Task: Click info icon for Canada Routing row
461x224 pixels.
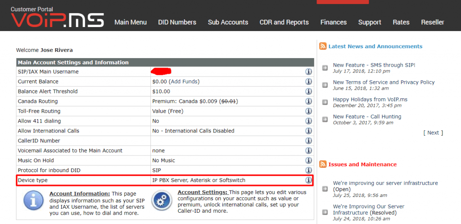Action: point(308,101)
